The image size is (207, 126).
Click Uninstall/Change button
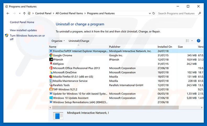coord(79,41)
